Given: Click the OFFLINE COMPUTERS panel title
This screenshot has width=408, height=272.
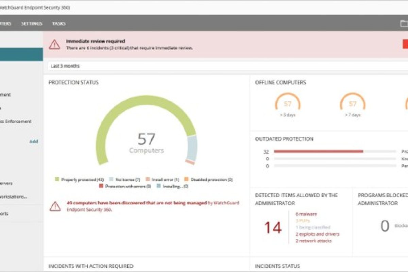Looking at the screenshot, I should [x=280, y=82].
